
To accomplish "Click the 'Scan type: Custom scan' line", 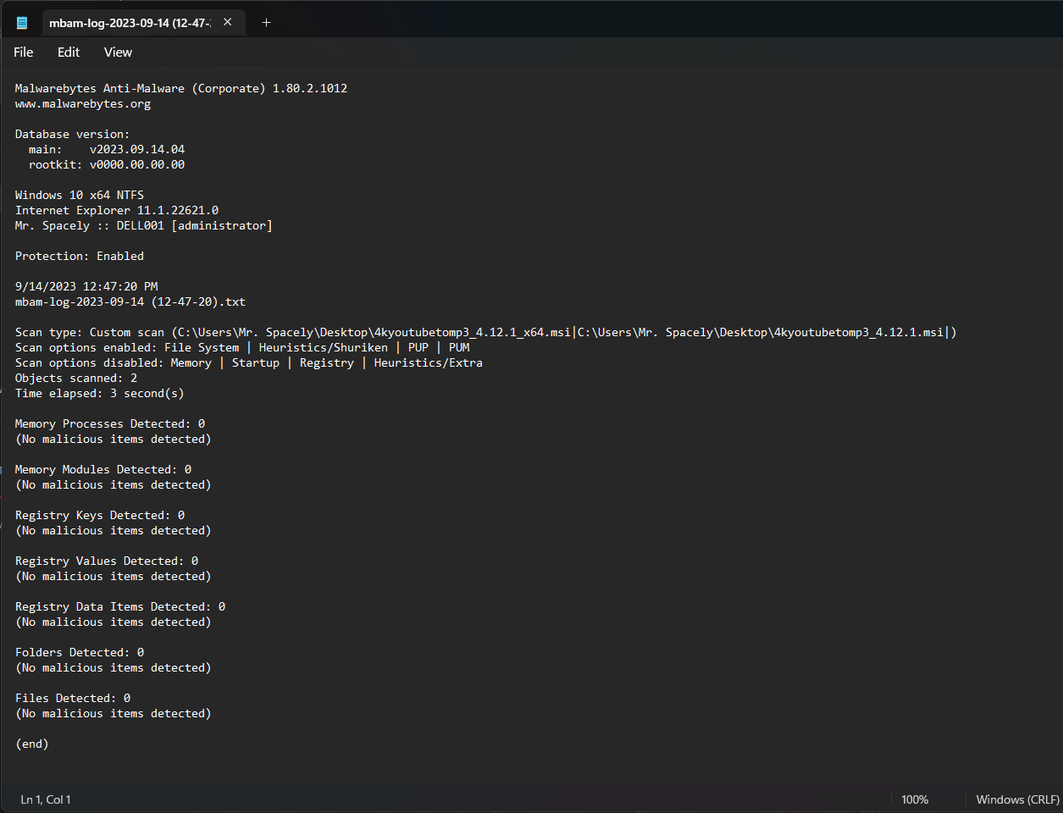I will [486, 332].
